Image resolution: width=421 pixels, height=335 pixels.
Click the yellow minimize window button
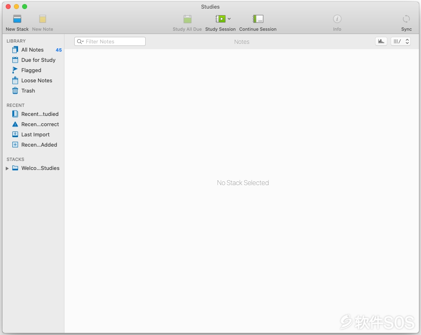coord(16,7)
